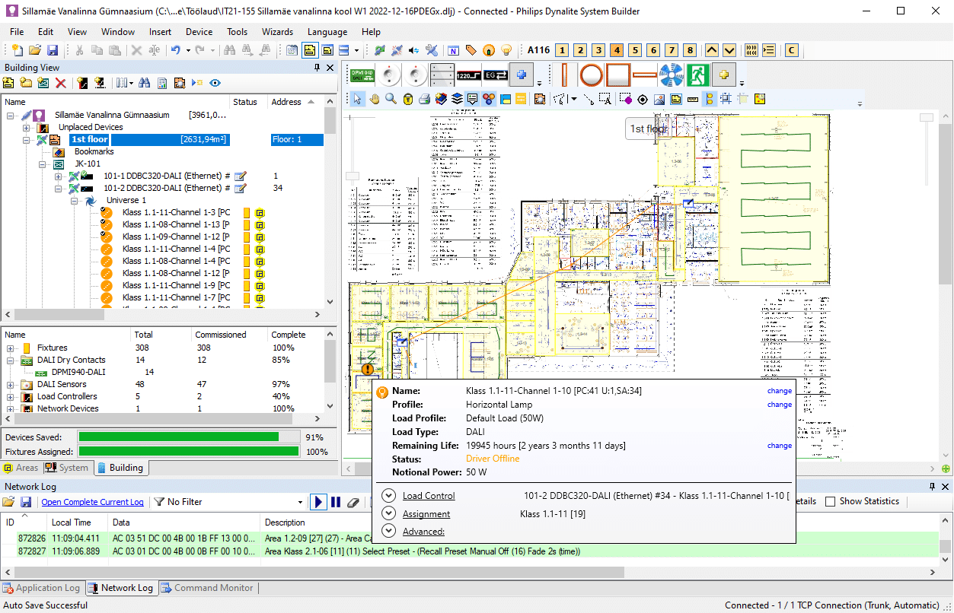Screen dimensions: 954x613
Task: Pause the Network Log capture
Action: [x=336, y=502]
